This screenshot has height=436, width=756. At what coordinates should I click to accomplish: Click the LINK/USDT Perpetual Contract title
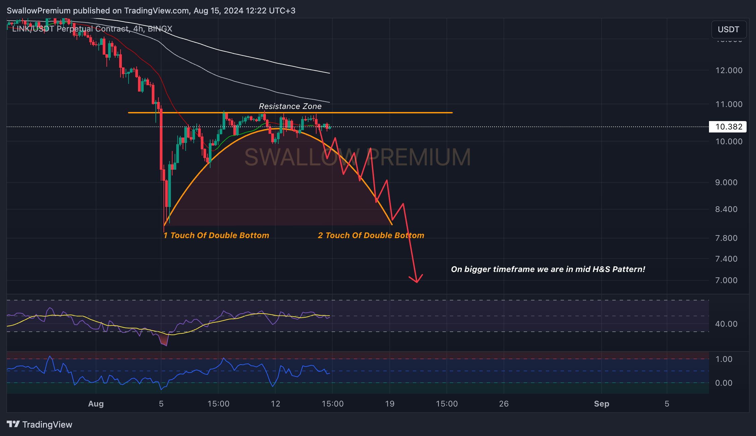tap(92, 29)
